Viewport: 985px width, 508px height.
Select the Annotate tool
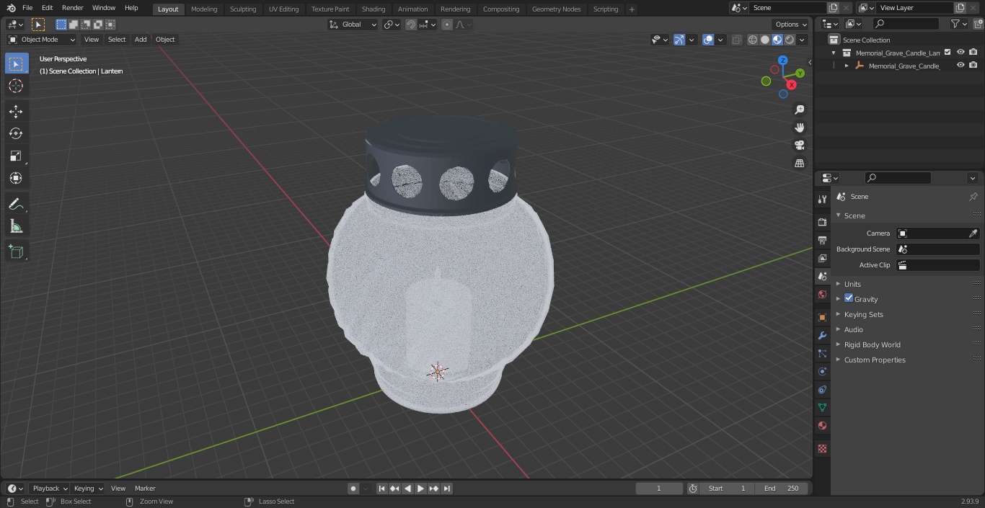coord(16,204)
